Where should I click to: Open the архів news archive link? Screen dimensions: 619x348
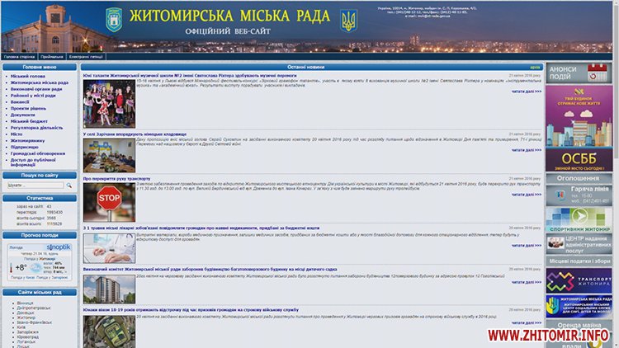(x=535, y=66)
